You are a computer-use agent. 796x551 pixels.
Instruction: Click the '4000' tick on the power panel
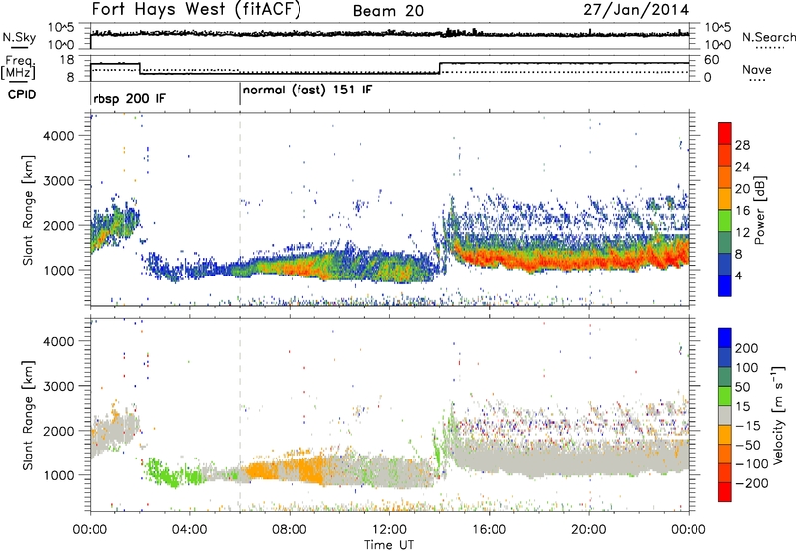[x=59, y=136]
